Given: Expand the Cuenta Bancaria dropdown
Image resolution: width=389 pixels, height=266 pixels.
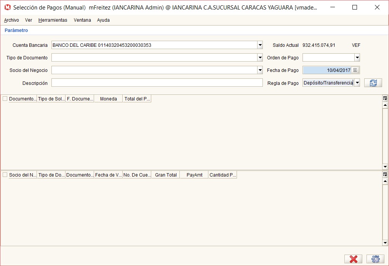Looking at the screenshot, I should [260, 45].
